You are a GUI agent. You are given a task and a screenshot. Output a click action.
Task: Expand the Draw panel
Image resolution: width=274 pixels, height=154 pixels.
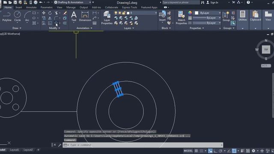pyautogui.click(x=17, y=28)
